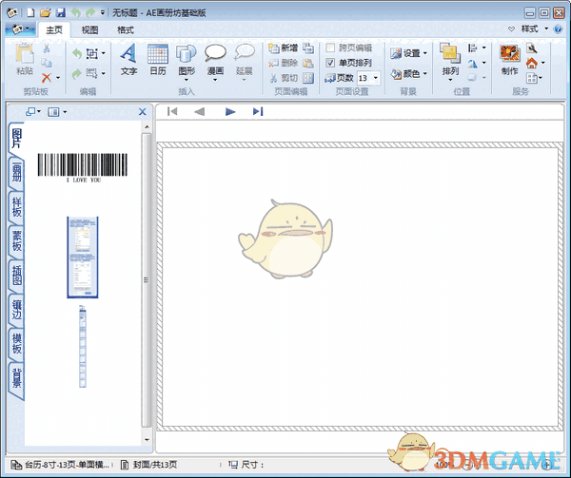Click the 剪切 cut page button

point(284,78)
